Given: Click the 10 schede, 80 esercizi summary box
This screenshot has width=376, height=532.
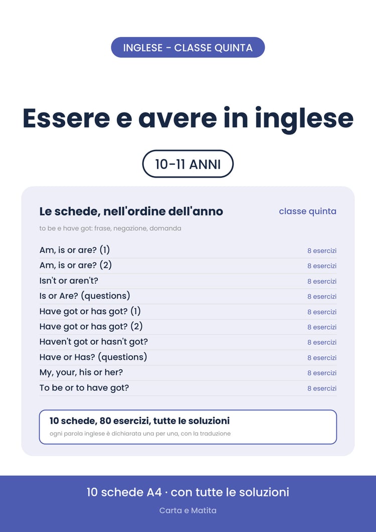Looking at the screenshot, I should point(188,427).
